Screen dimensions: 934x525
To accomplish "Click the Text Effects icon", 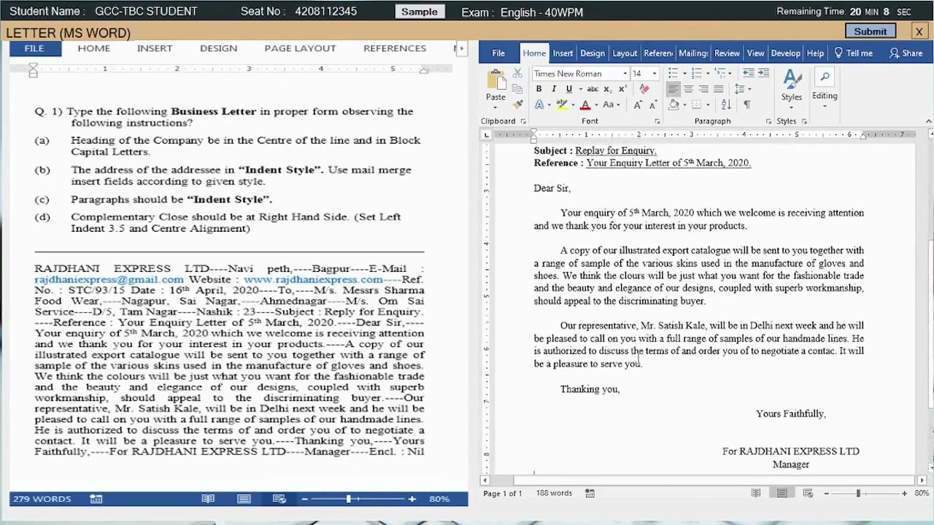I will 539,105.
